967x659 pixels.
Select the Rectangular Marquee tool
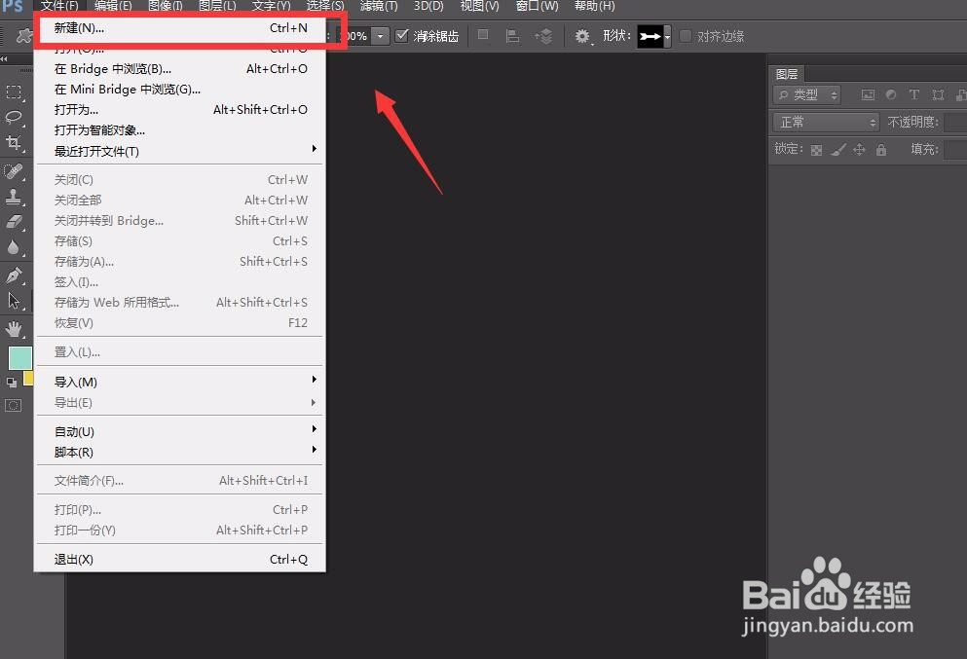[x=14, y=92]
